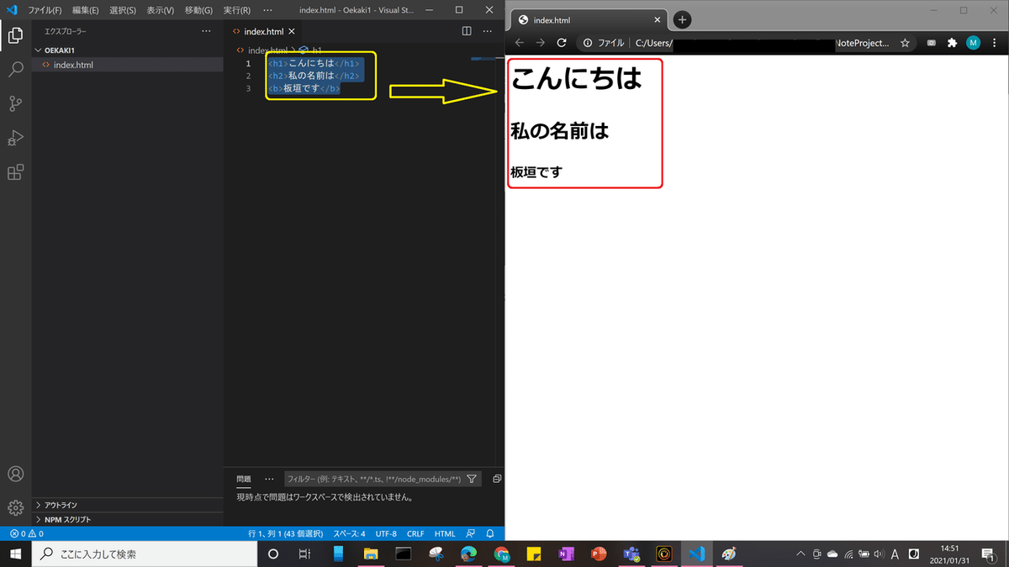Select the Source Control icon

tap(15, 103)
